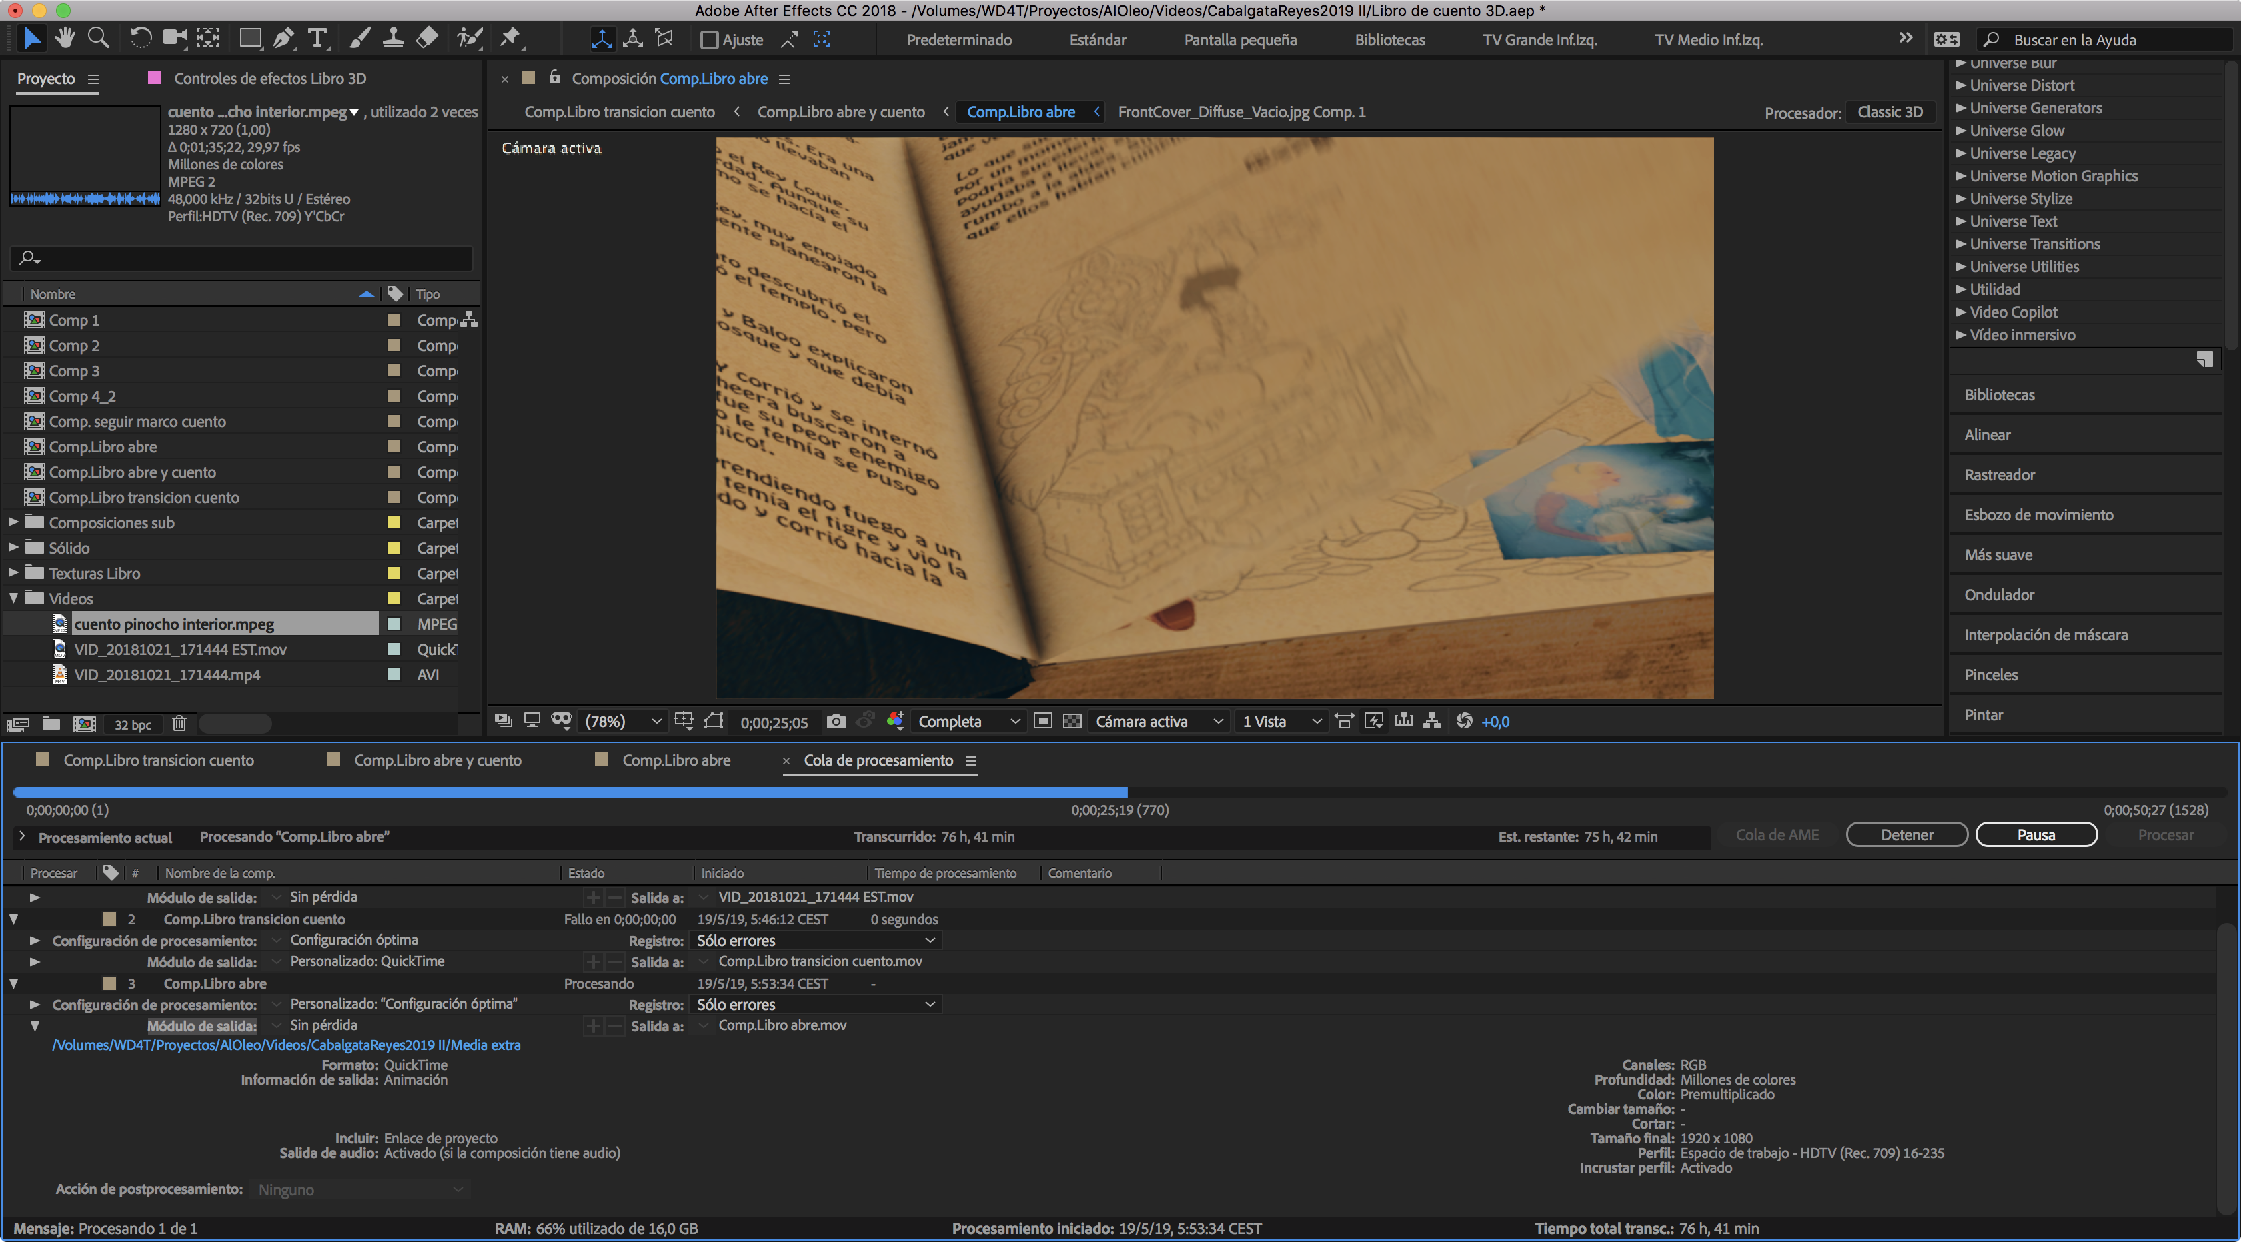Screen dimensions: 2241x1242
Task: Select the Zoom magnifier tool
Action: [x=98, y=38]
